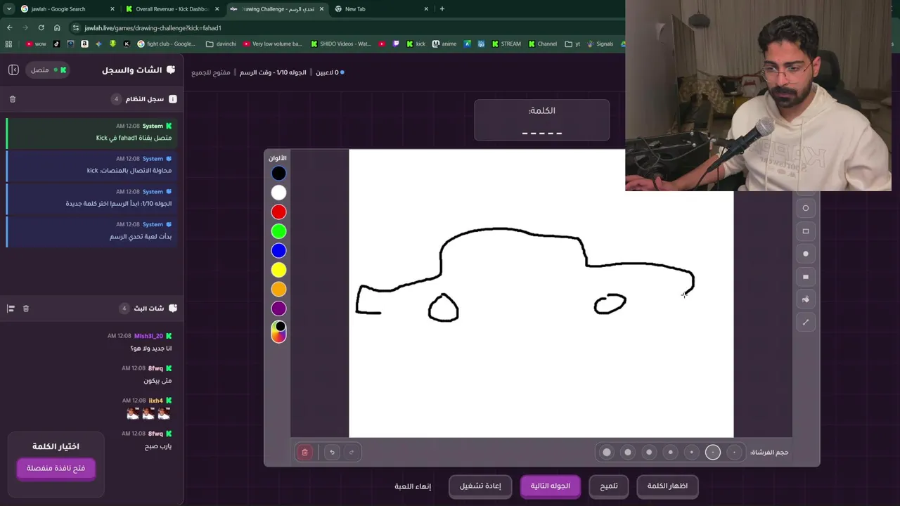Click the hidden word dashes box
Image resolution: width=900 pixels, height=506 pixels.
pyautogui.click(x=541, y=120)
